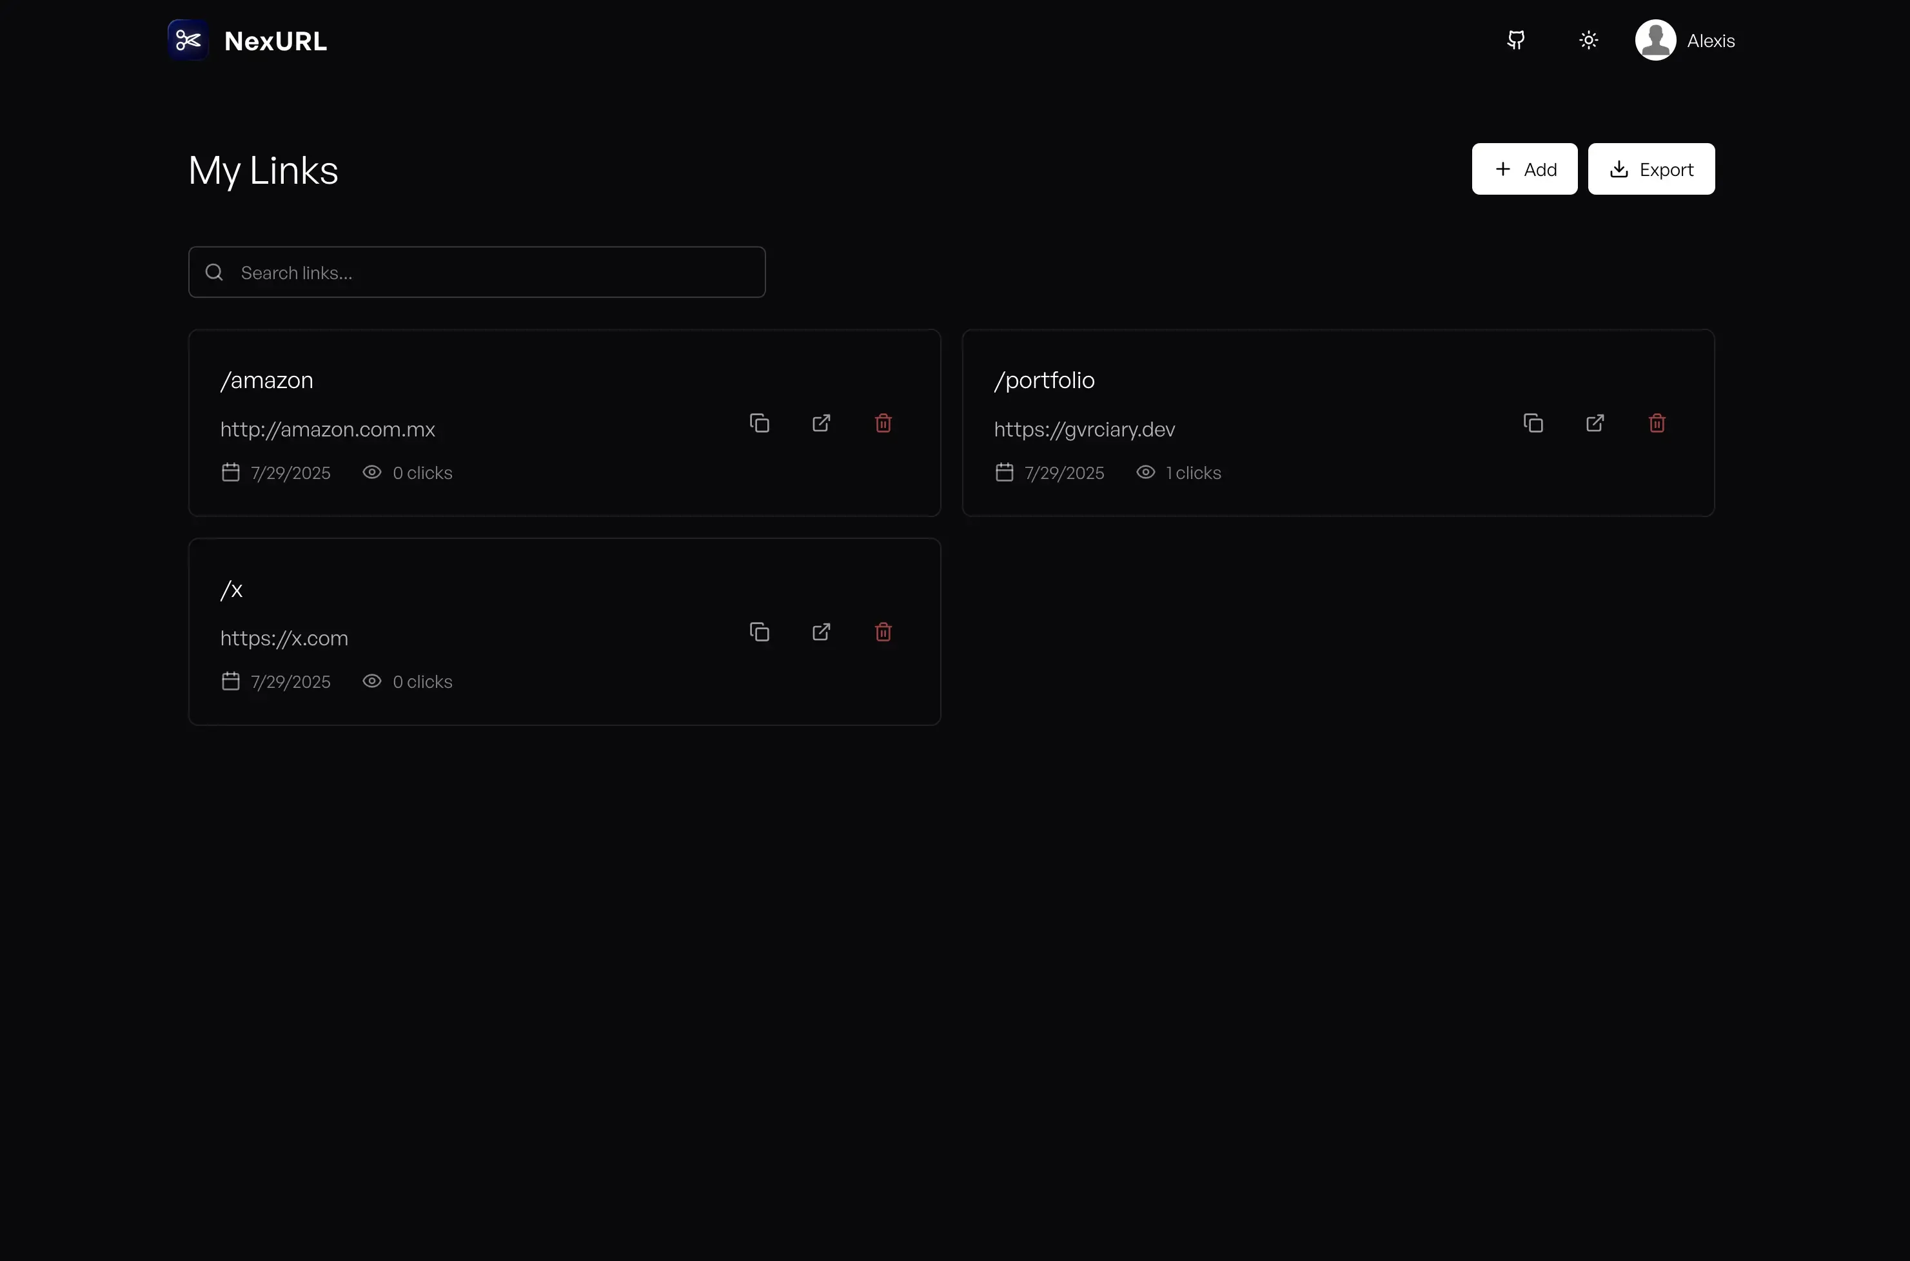Screen dimensions: 1910x1261
Task: Click the /amazon slug title
Action: 266,380
